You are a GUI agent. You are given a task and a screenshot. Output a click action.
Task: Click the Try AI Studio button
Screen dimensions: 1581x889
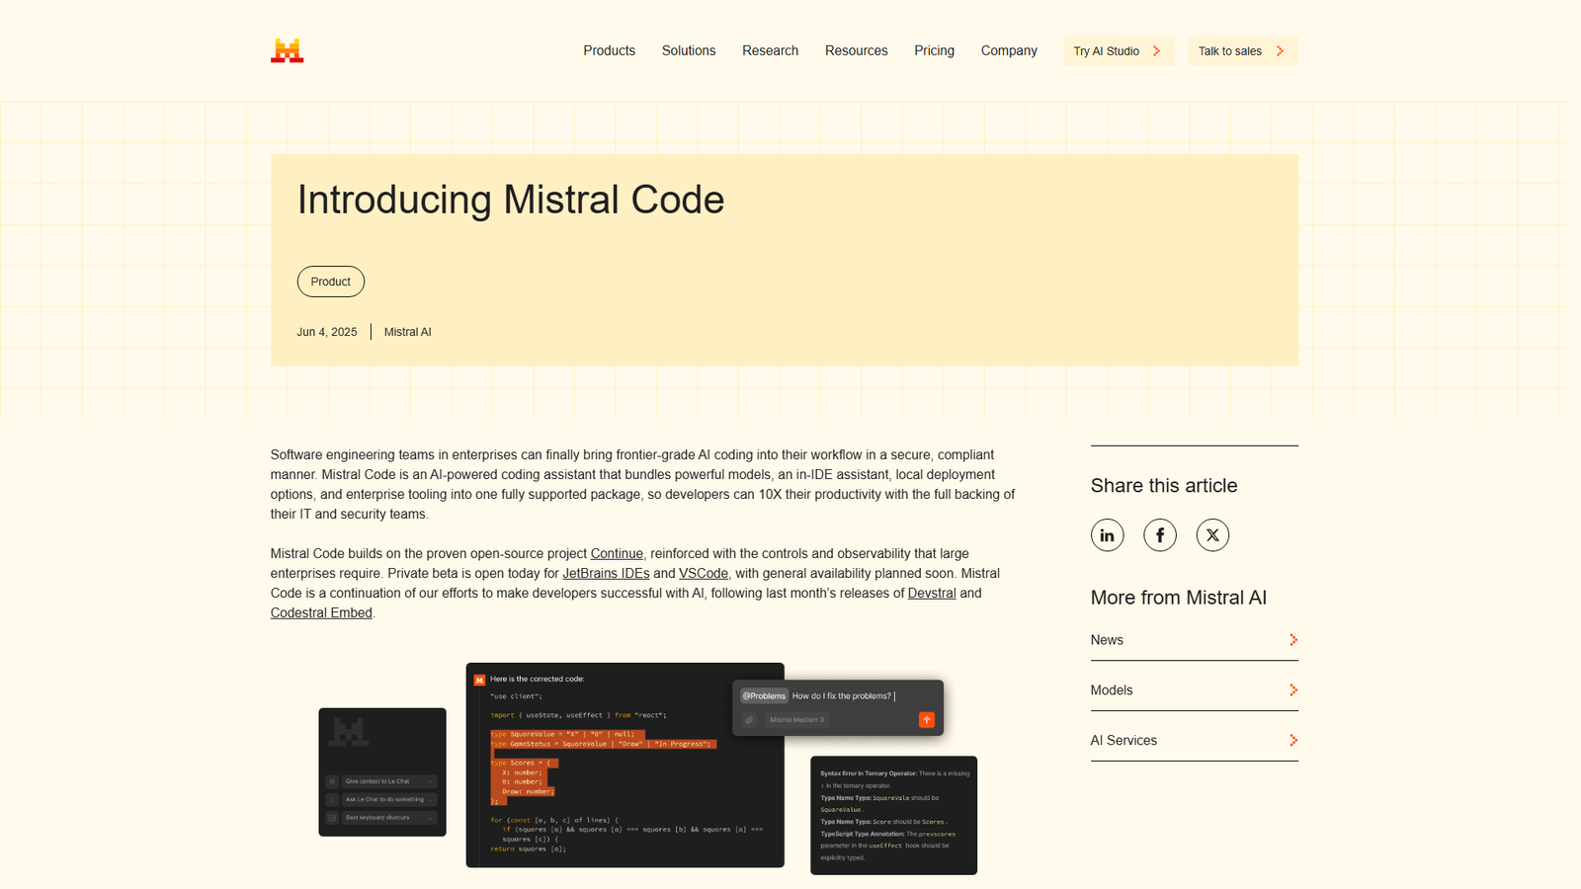point(1118,50)
